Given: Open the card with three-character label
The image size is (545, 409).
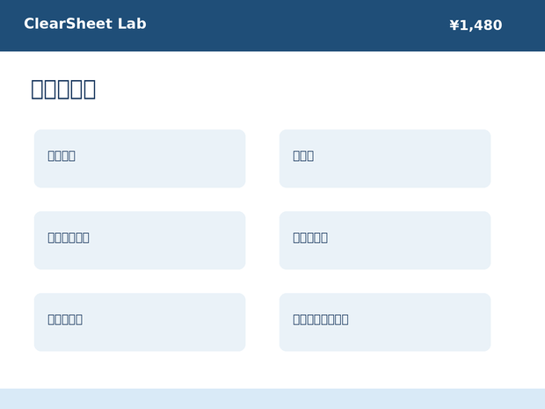Looking at the screenshot, I should click(385, 158).
